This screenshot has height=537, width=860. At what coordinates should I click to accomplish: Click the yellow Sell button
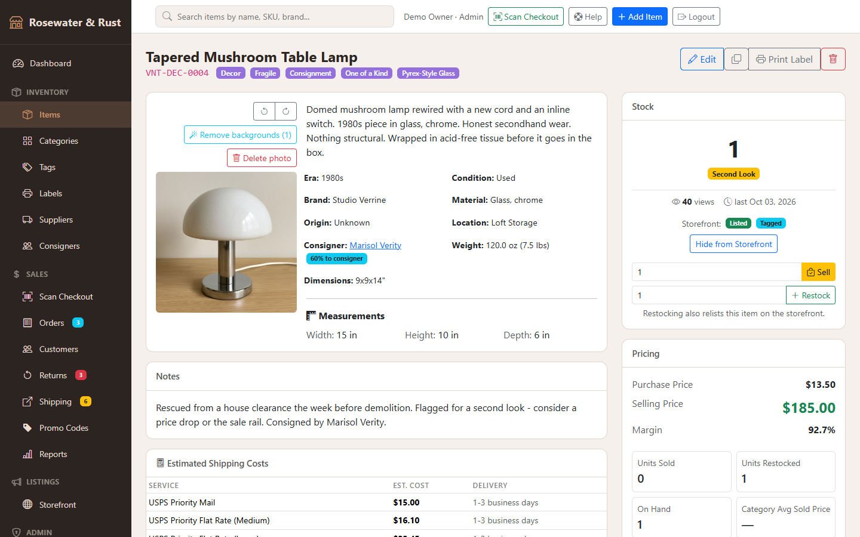click(x=818, y=272)
